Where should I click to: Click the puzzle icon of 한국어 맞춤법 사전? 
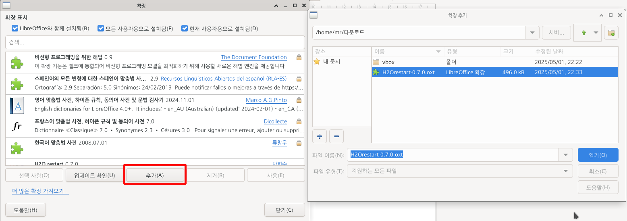[x=17, y=148]
